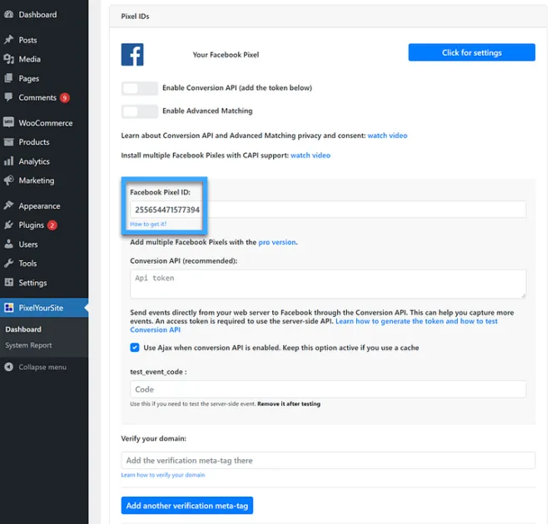Click the Comments bubble icon
Screen dimensions: 556x524
[x=8, y=98]
